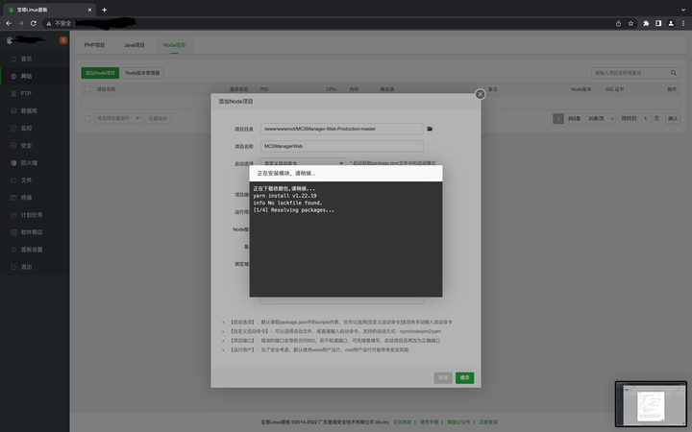Click the terminal line '[1/4] Resolving packages...'
Image resolution: width=692 pixels, height=432 pixels.
click(293, 210)
